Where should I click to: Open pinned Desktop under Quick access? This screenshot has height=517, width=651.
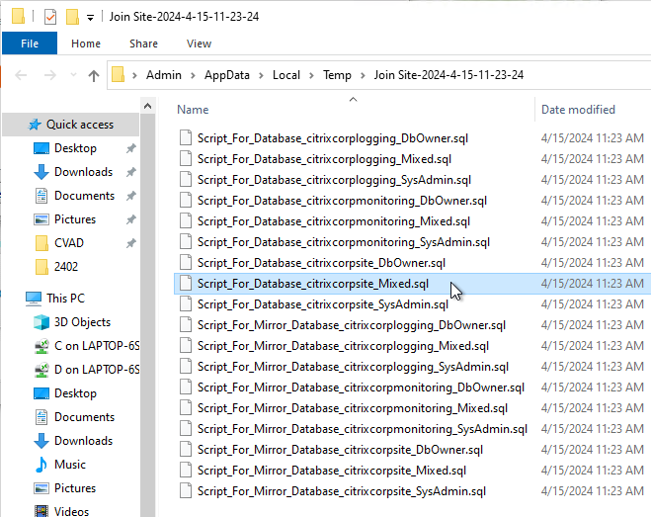point(75,148)
